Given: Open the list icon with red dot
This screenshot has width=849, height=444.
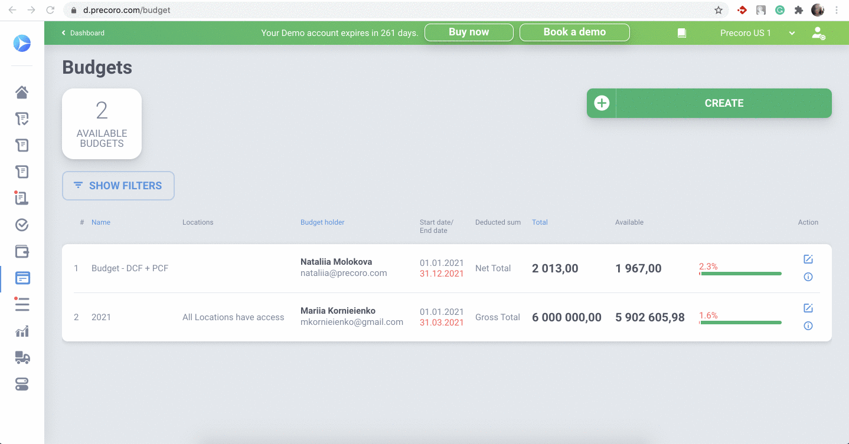Looking at the screenshot, I should [x=22, y=304].
